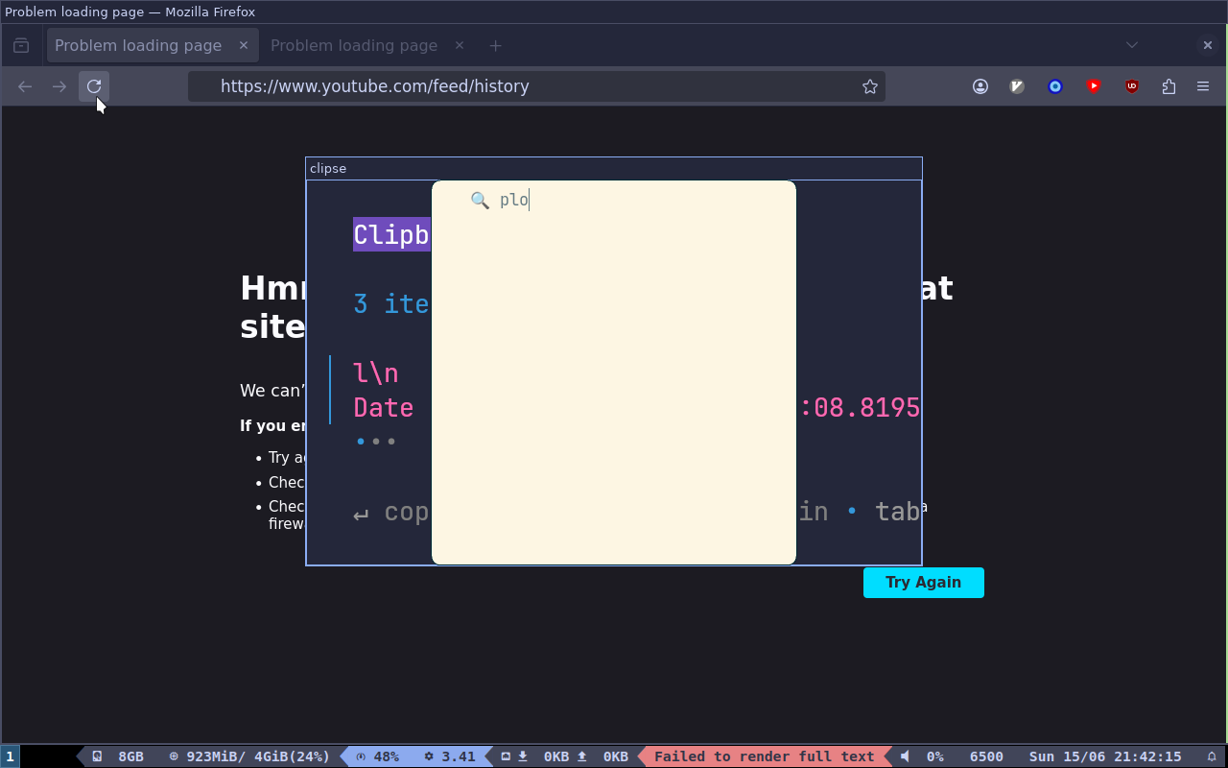
Task: Click the 3.41 load value
Action: [459, 756]
